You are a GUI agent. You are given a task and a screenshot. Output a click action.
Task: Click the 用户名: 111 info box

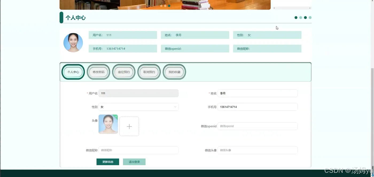(123, 35)
